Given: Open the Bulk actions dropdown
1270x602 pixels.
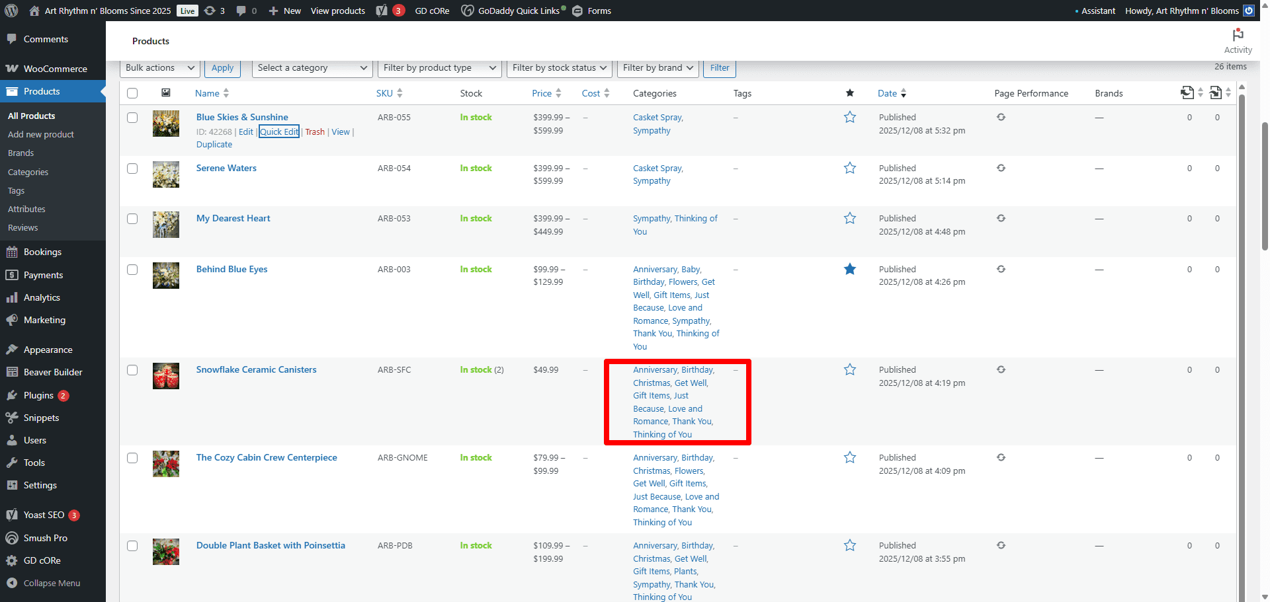Looking at the screenshot, I should coord(160,68).
